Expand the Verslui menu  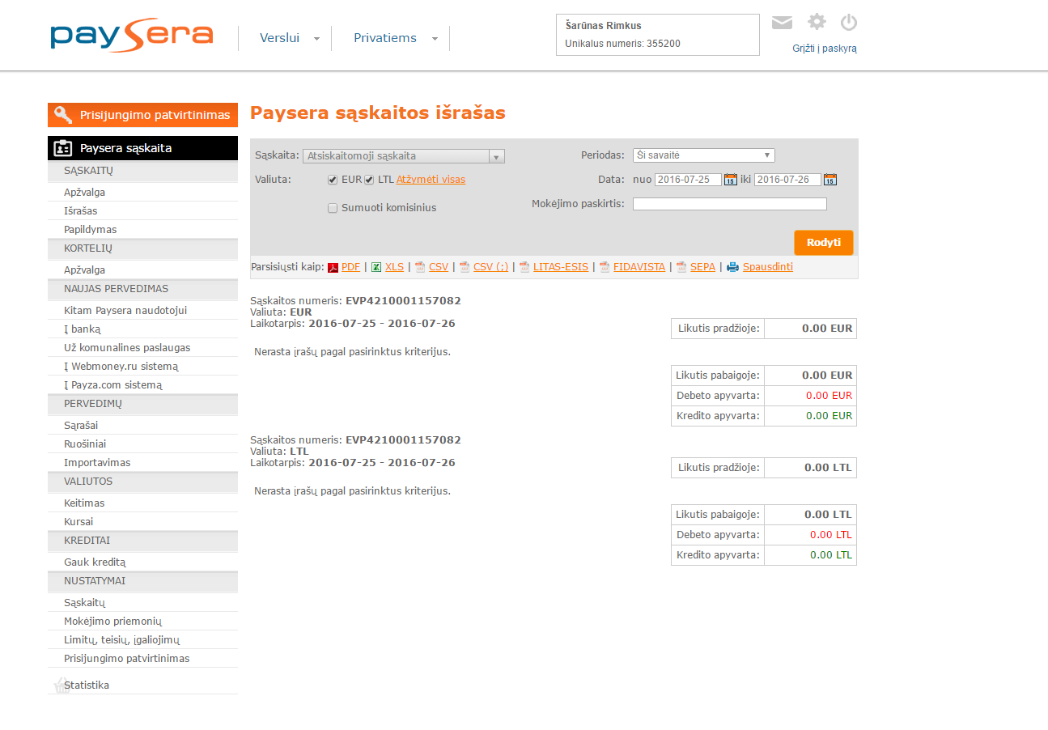(x=289, y=38)
